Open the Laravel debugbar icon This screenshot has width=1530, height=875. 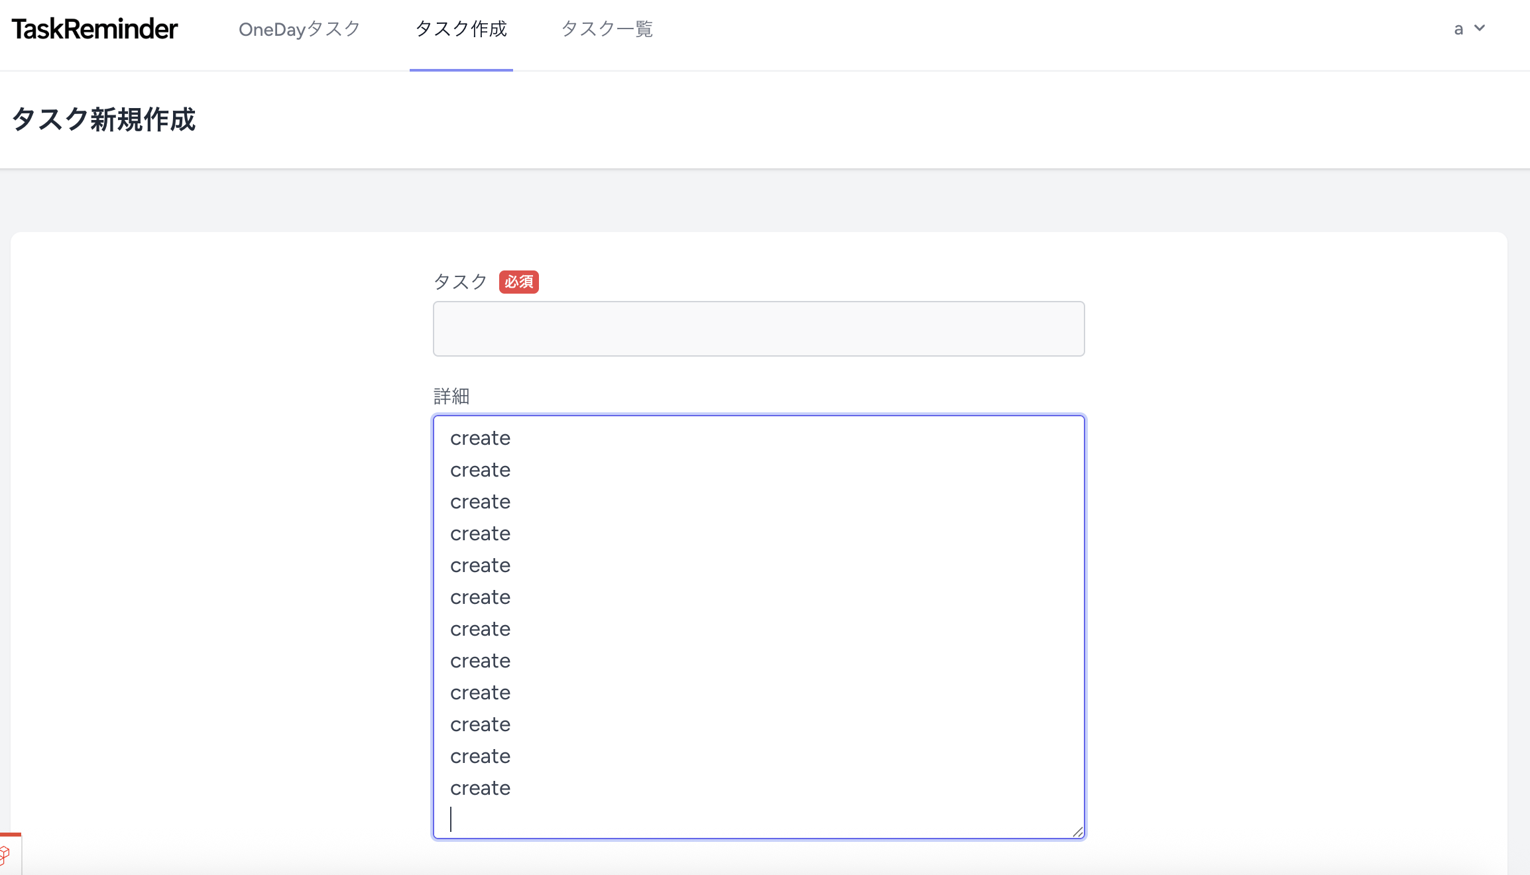[x=6, y=855]
